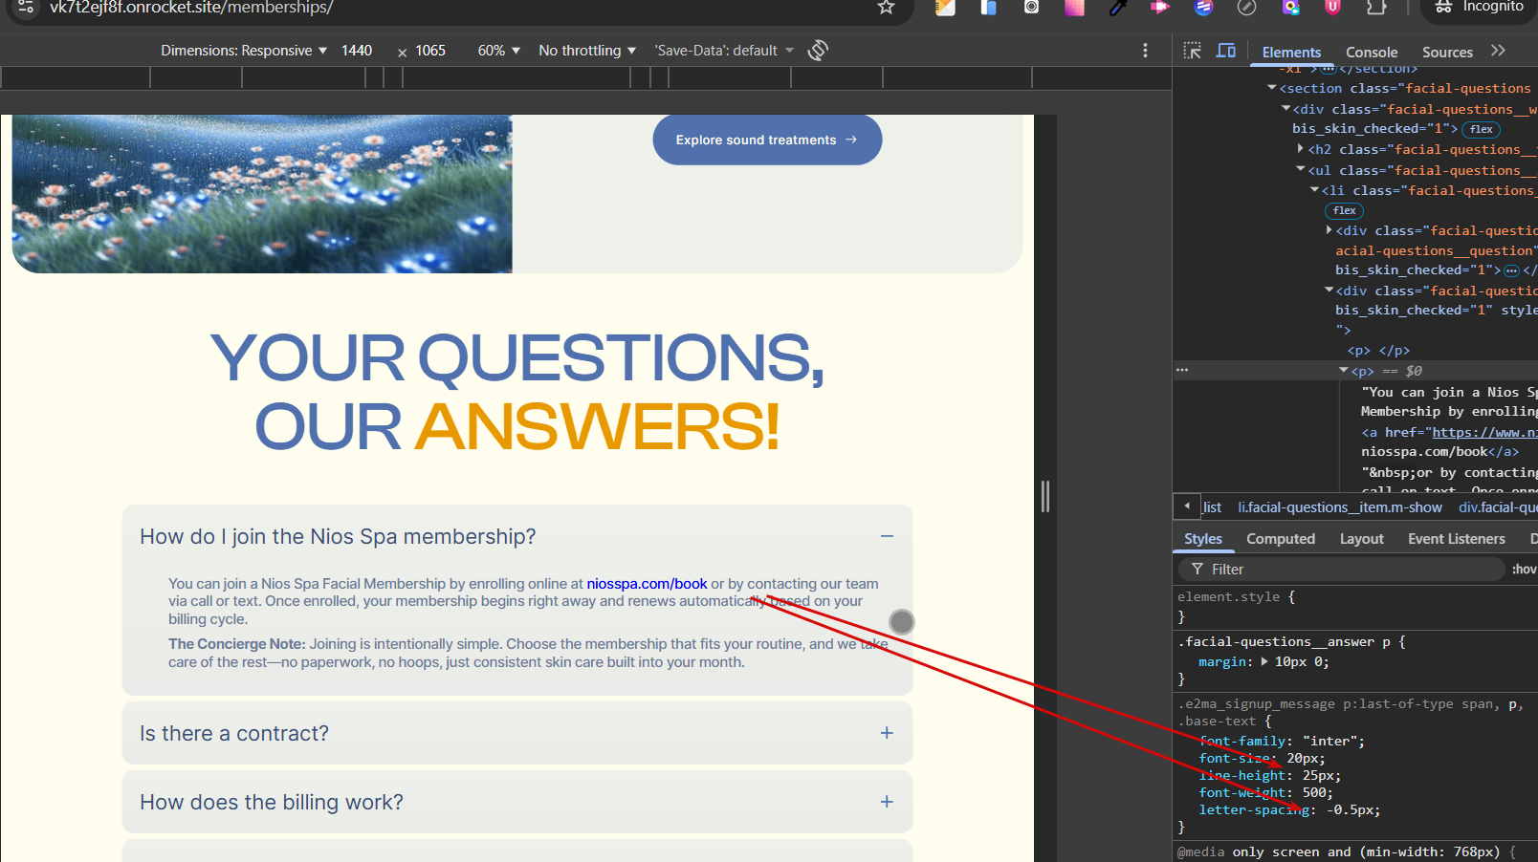Click the purple screen recorder extension icon

tap(1290, 7)
